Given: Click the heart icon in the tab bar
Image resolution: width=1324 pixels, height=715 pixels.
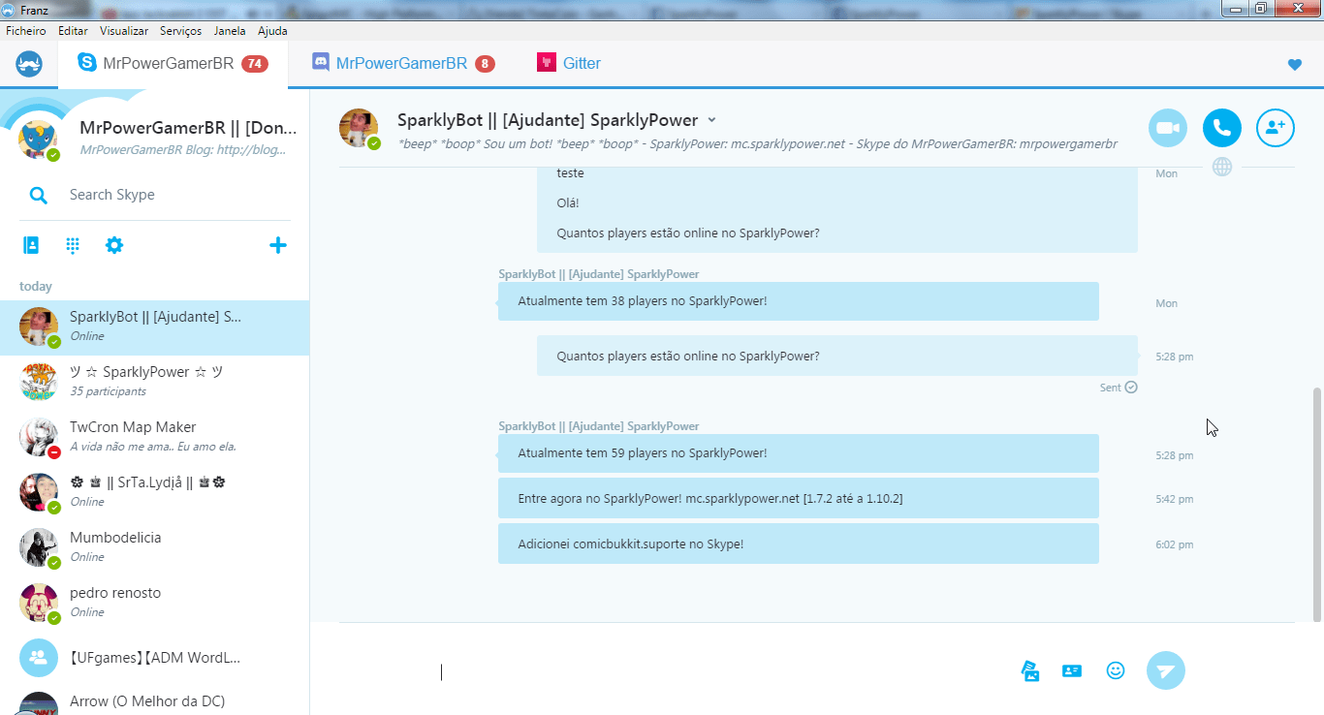Looking at the screenshot, I should click(1294, 65).
